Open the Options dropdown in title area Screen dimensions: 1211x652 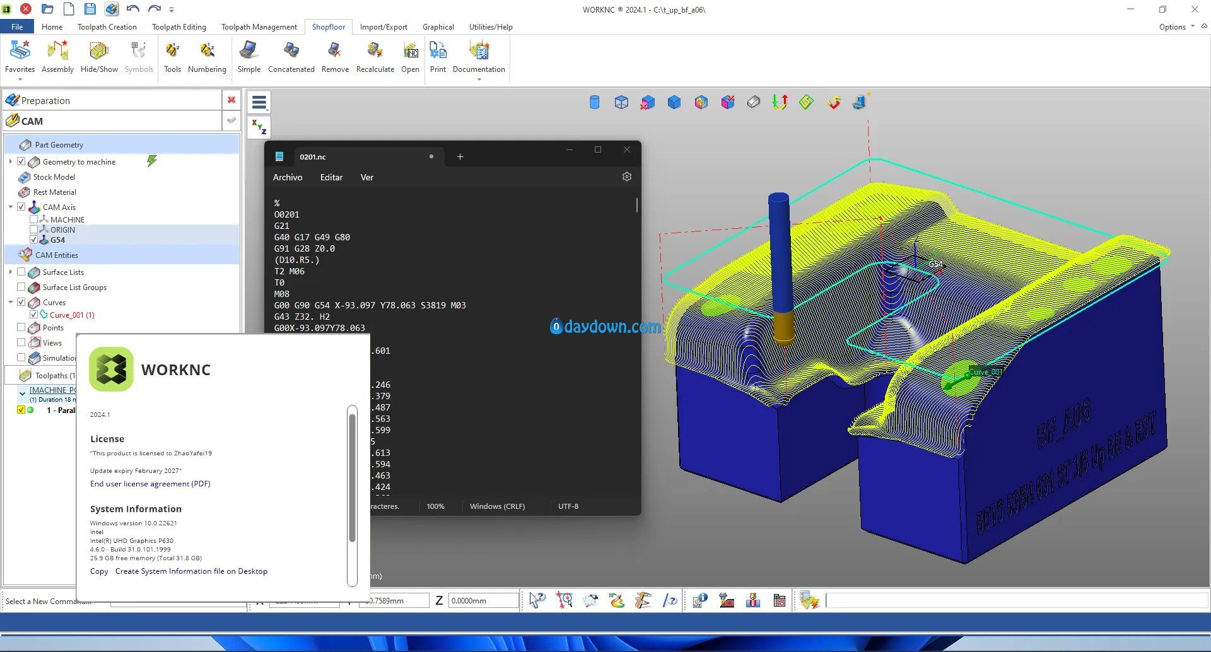click(x=1176, y=26)
